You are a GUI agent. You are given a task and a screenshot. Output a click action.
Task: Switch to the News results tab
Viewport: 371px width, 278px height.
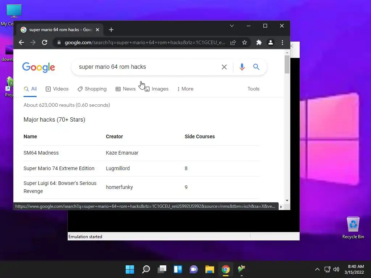125,89
